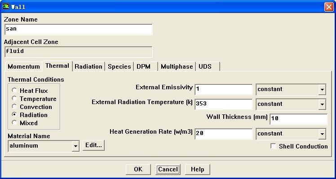Screen dimensions: 336x179
Task: Switch to the Thermal tab
Action: pos(57,66)
